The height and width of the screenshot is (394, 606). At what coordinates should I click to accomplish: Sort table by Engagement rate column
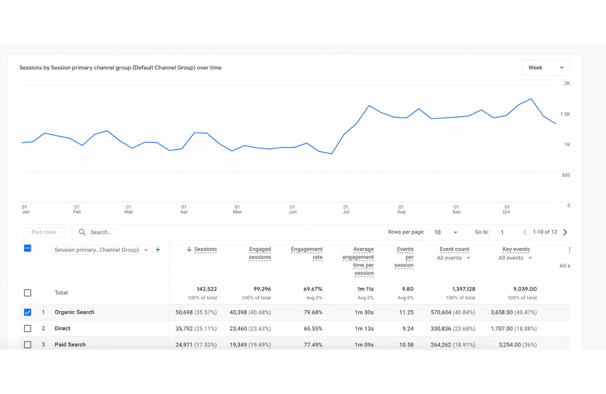pyautogui.click(x=306, y=253)
